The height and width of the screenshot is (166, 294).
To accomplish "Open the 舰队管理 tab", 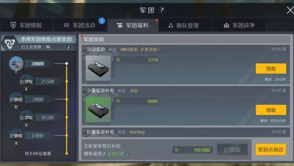I will click(183, 25).
